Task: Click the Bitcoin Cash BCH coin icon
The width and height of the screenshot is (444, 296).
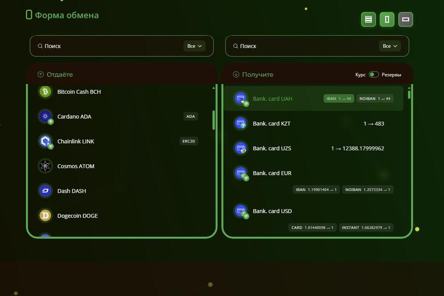Action: point(45,92)
